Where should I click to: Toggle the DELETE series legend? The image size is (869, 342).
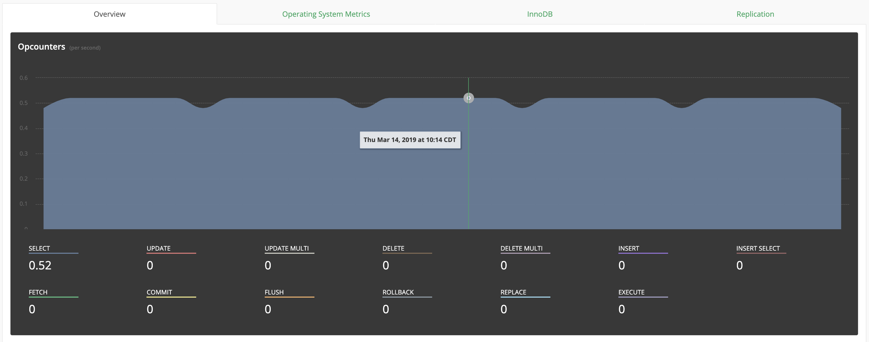pyautogui.click(x=393, y=249)
